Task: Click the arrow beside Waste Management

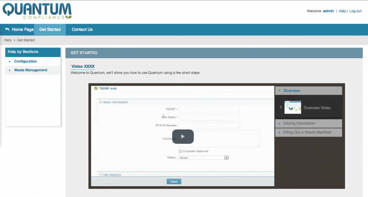Action: click(10, 70)
